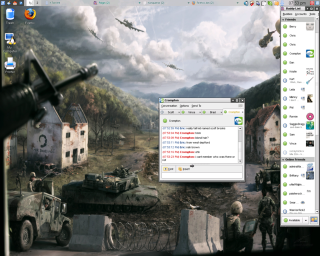The width and height of the screenshot is (320, 256).
Task: Click the 07:53 pm clock in the panel
Action: pos(297,3)
